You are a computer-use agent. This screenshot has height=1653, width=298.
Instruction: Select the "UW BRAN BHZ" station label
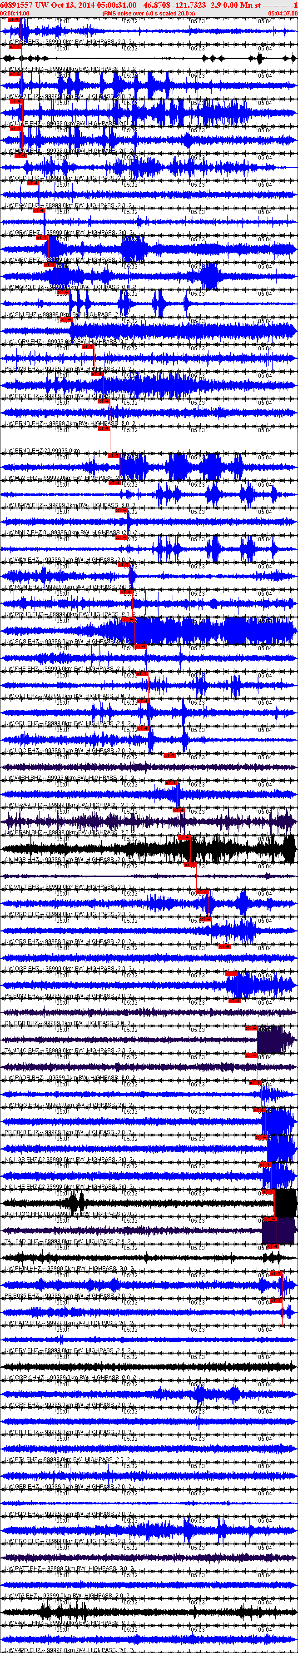tap(24, 832)
